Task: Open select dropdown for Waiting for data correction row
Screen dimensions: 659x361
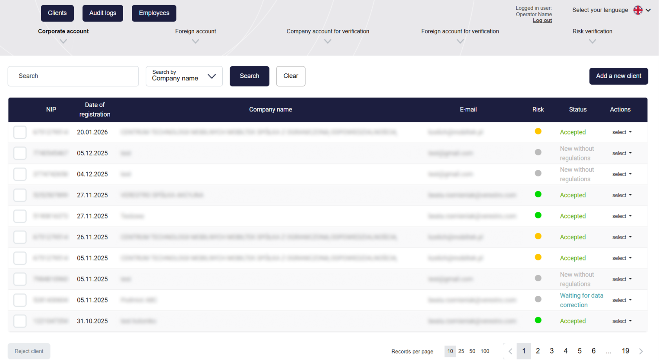Action: 622,300
